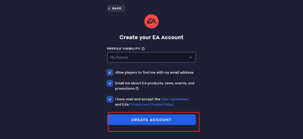Image resolution: width=303 pixels, height=139 pixels.
Task: Click the 'I have read and accept' text
Action: [138, 99]
